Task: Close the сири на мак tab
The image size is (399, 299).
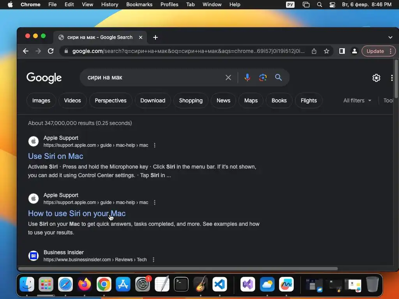Action: coord(140,37)
